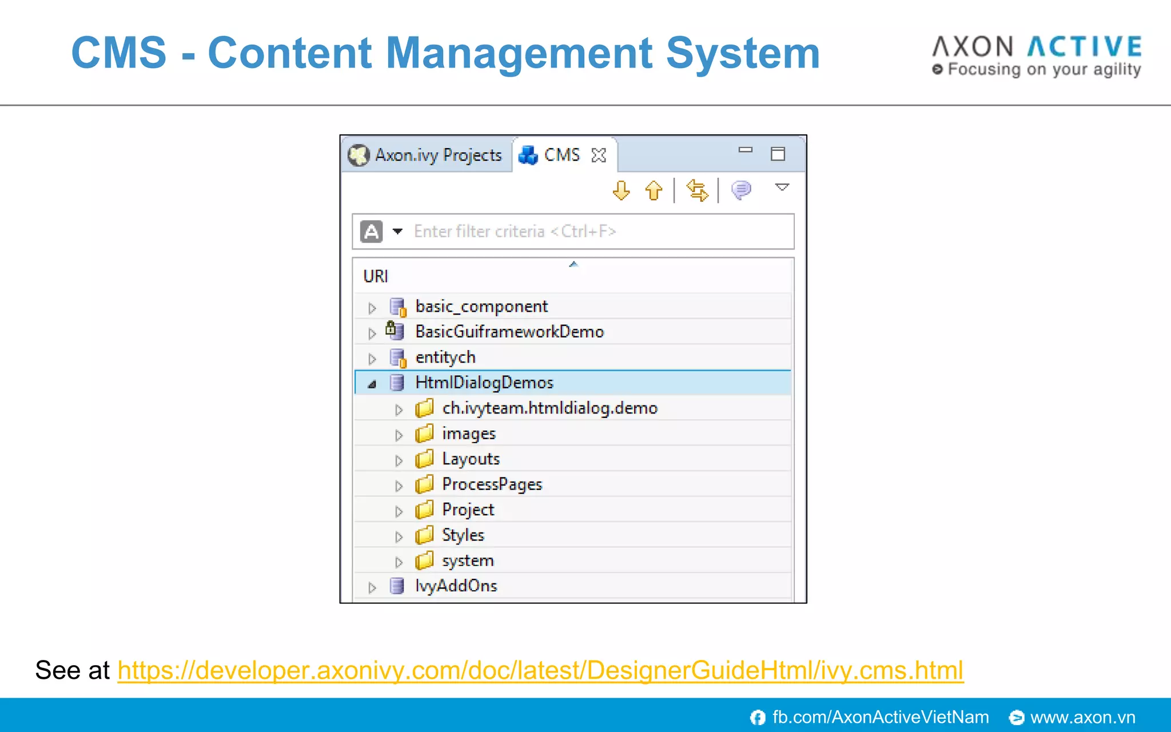Viewport: 1171px width, 732px height.
Task: Collapse the HtmlDialogDemos node
Action: [372, 384]
